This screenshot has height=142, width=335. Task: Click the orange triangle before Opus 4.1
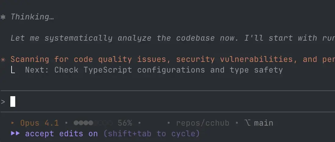13,123
